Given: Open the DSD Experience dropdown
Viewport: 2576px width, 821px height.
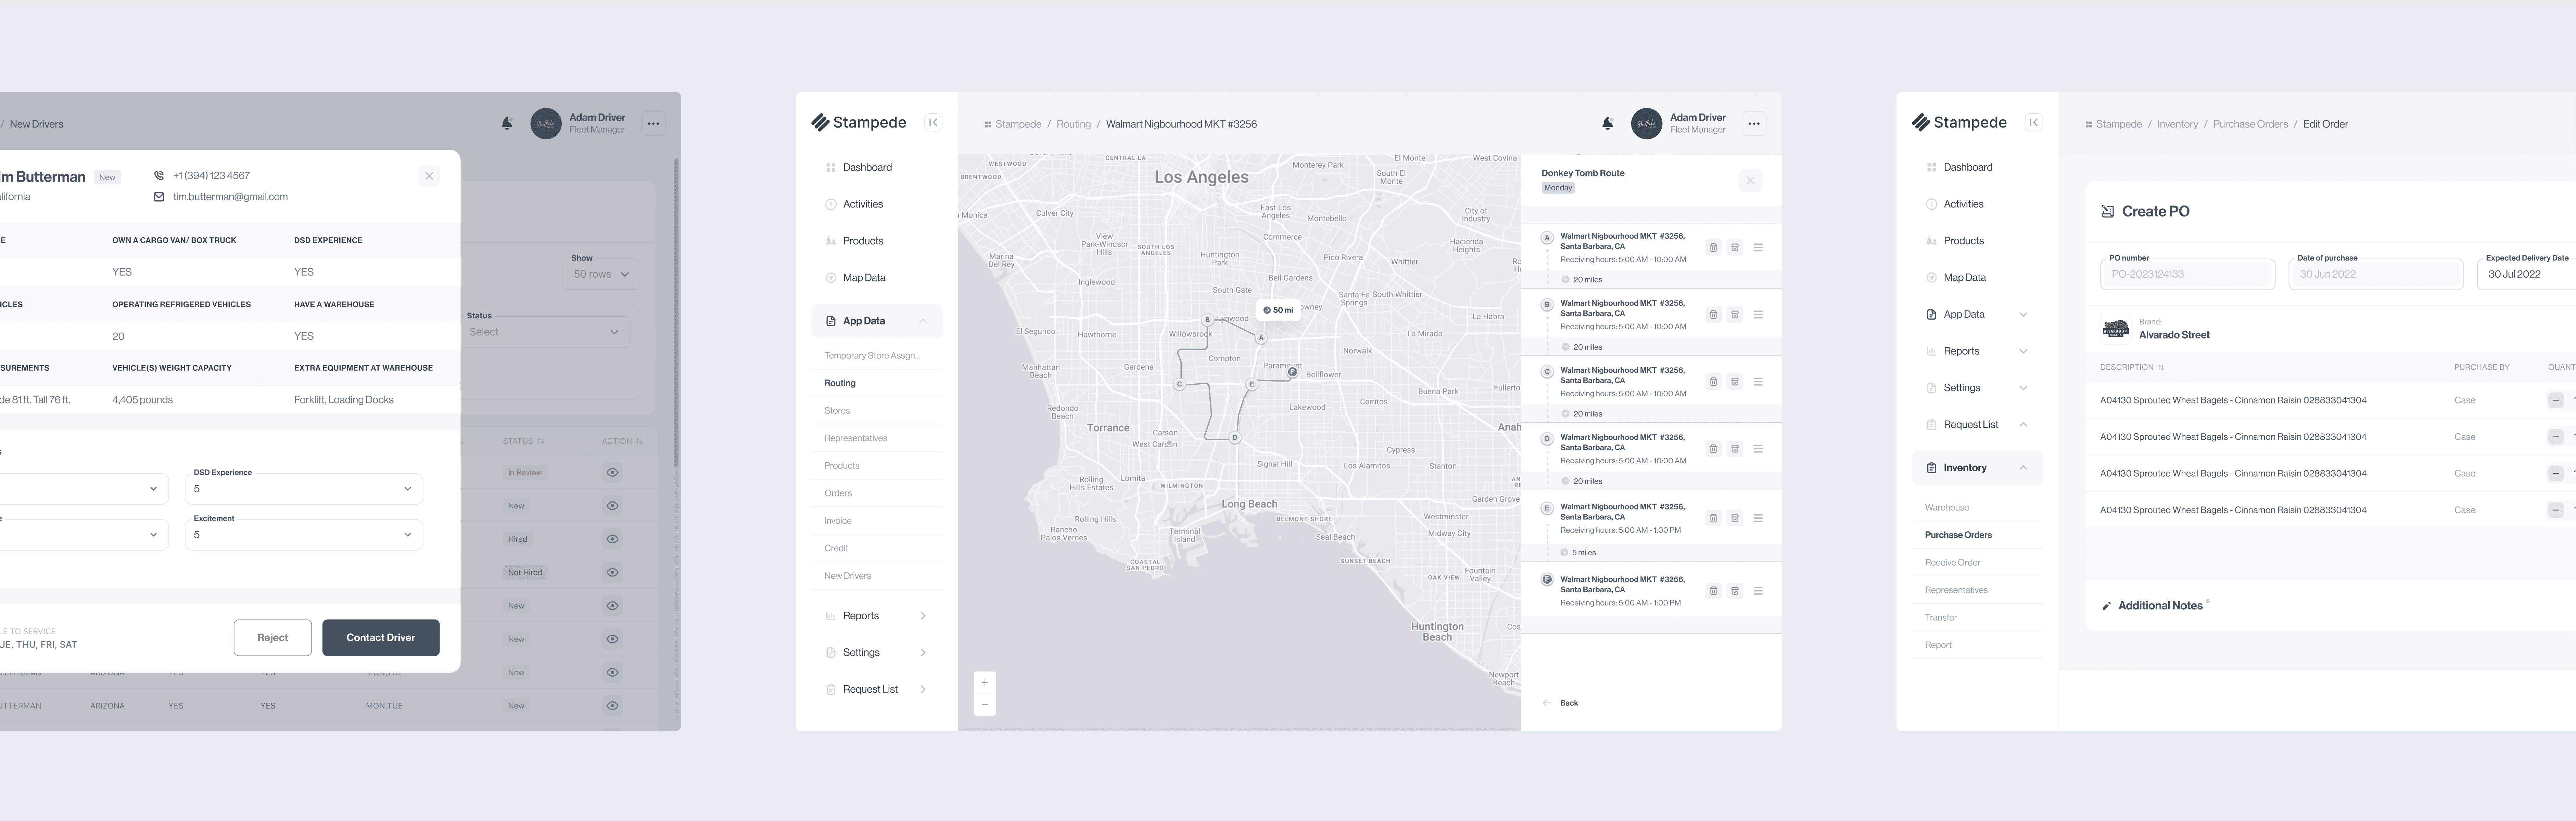Looking at the screenshot, I should [304, 488].
